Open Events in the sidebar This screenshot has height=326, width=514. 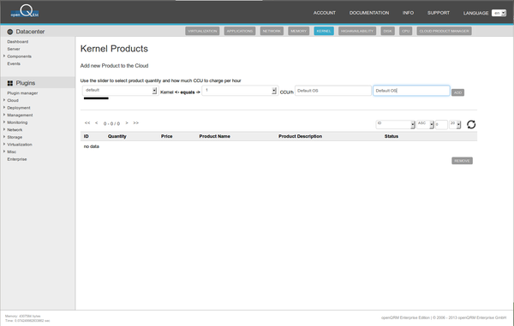coord(14,64)
